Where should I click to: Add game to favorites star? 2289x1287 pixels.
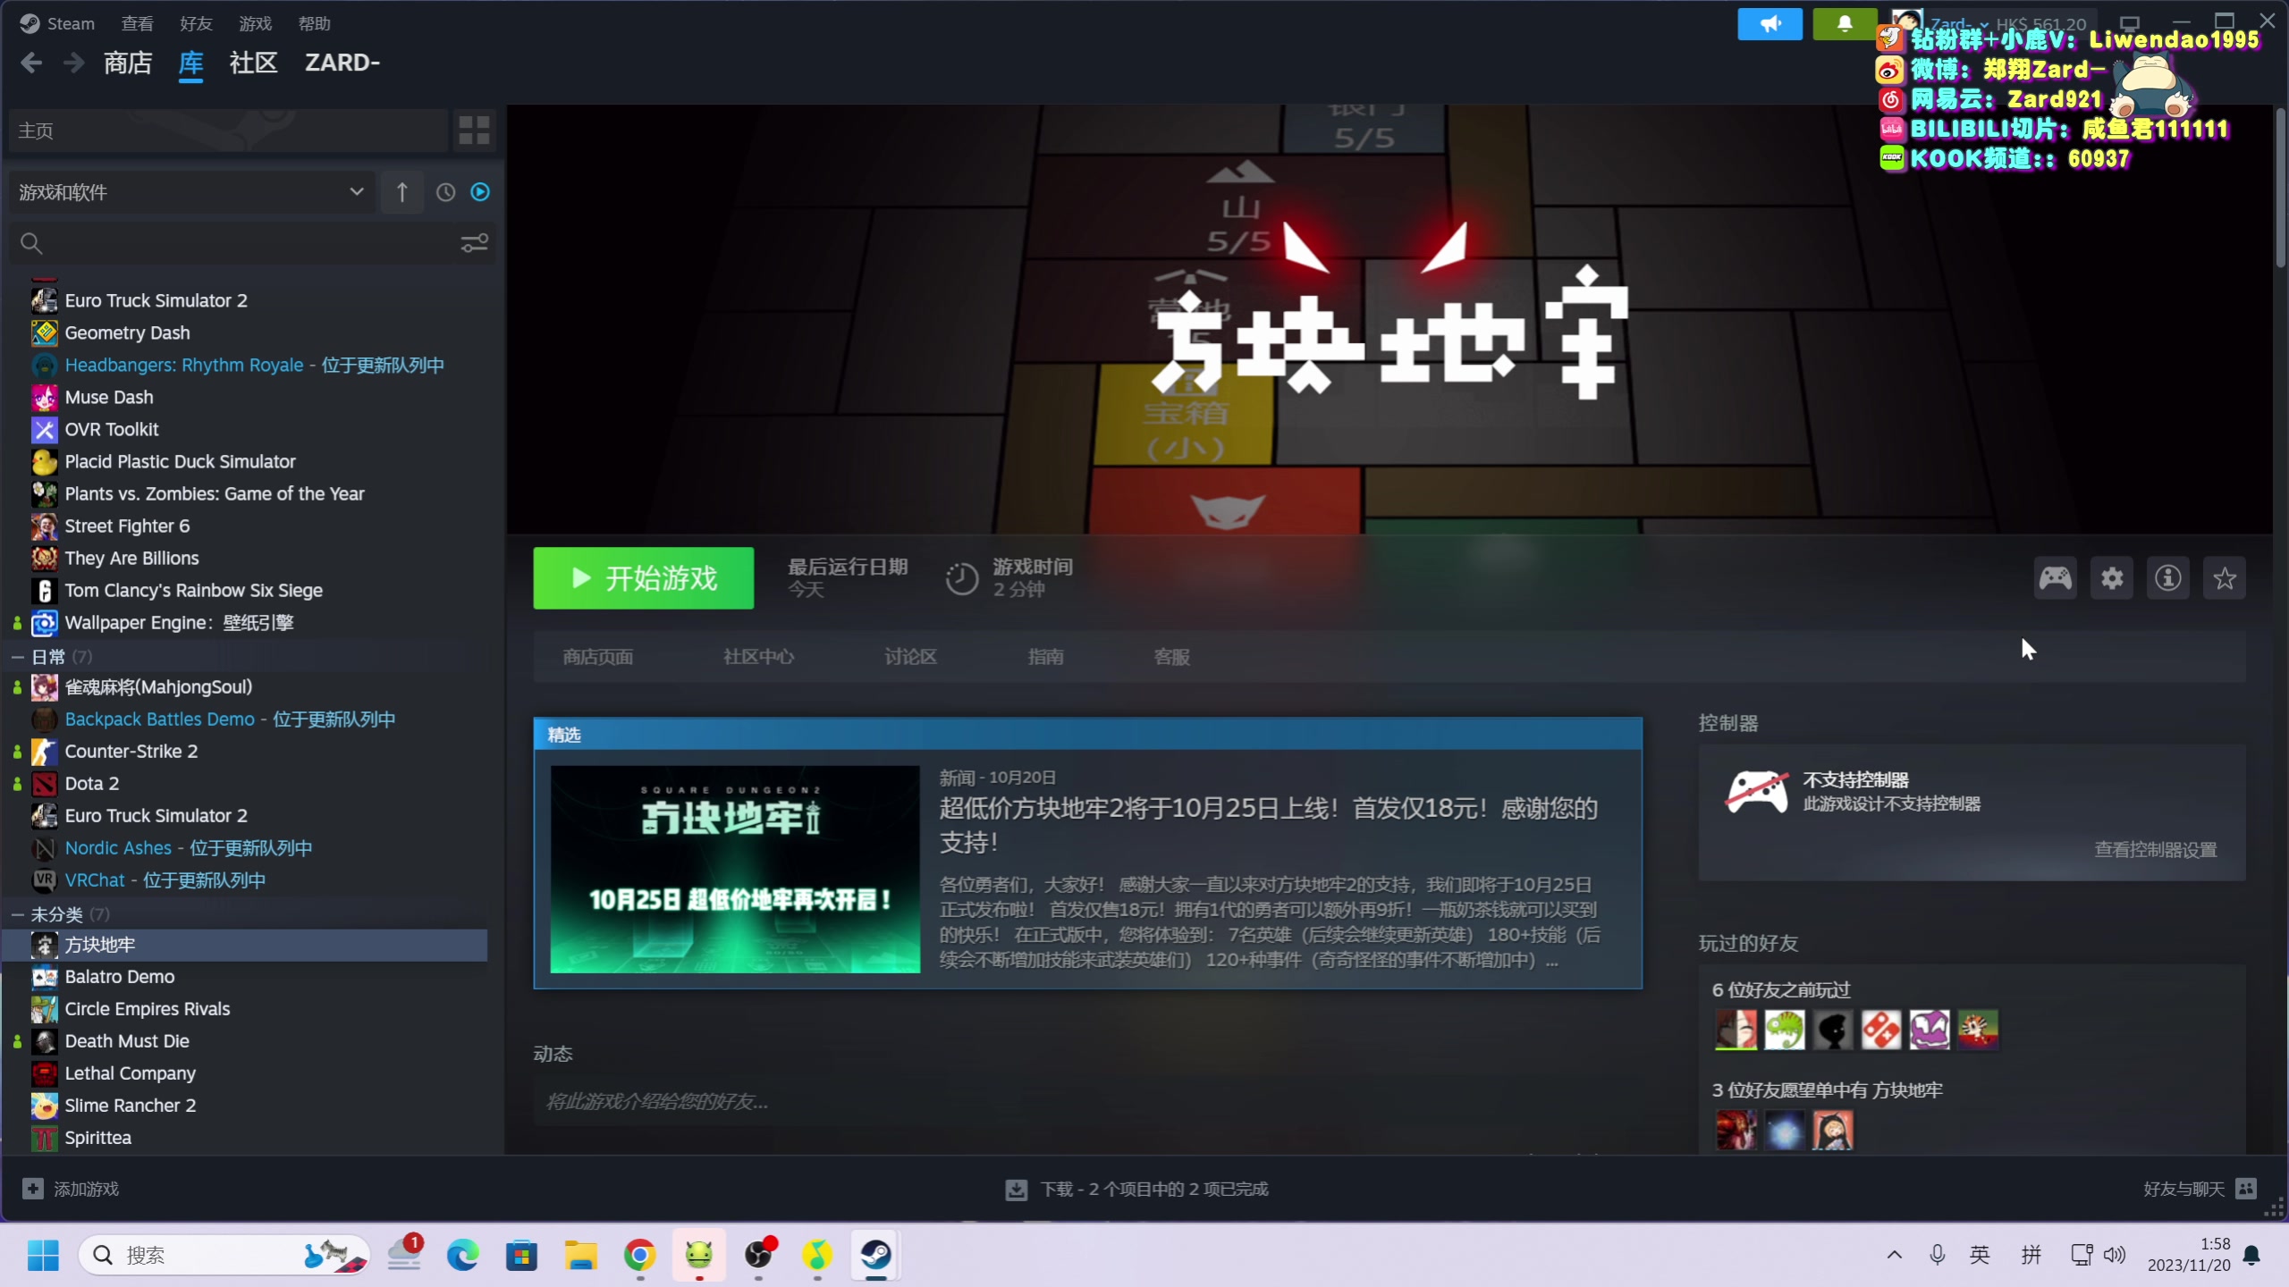(2225, 578)
